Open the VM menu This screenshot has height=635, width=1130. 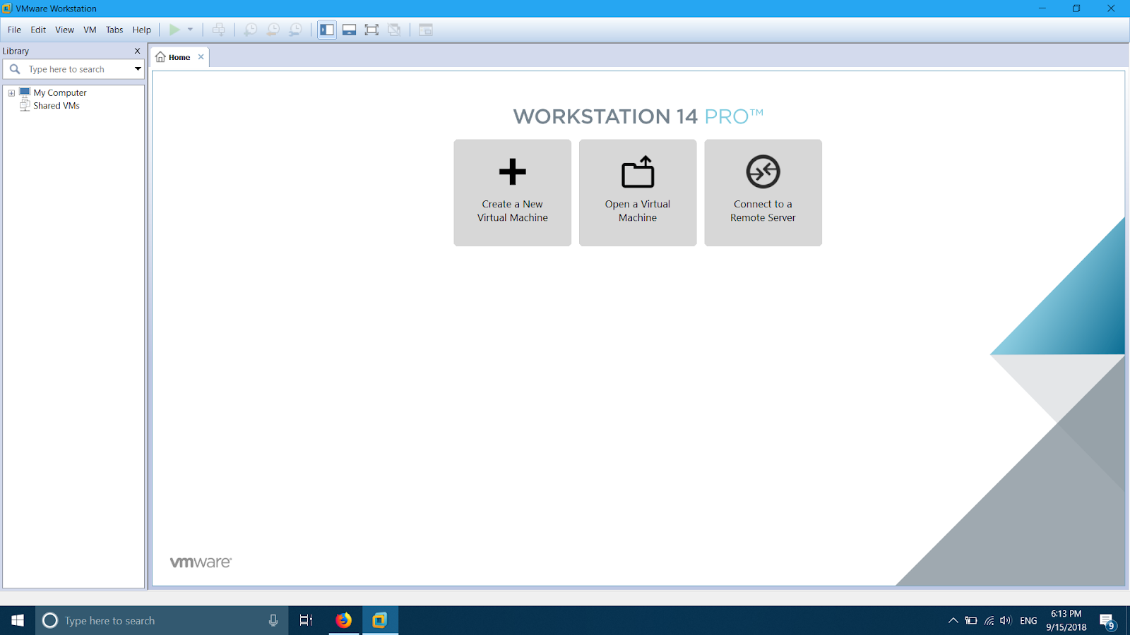click(90, 30)
